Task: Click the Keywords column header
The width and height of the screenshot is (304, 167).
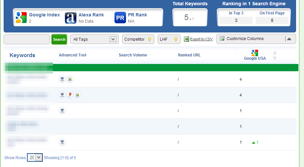Action: pos(22,55)
